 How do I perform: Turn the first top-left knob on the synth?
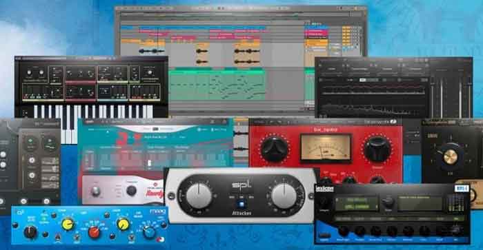[29, 73]
